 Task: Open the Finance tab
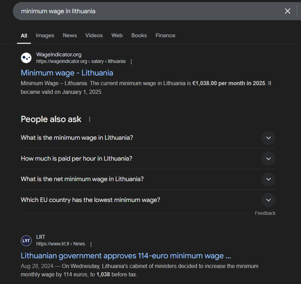(165, 35)
